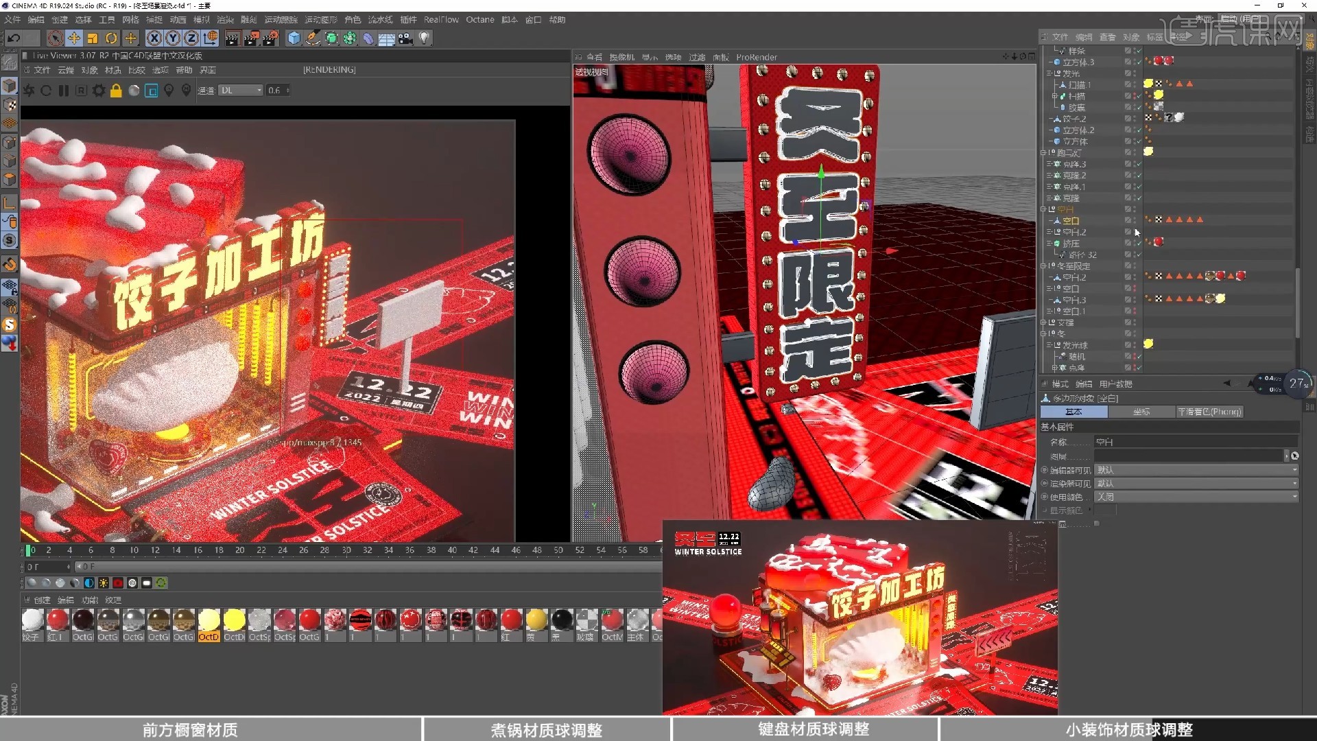The height and width of the screenshot is (741, 1317).
Task: Open 材质 menu in Live Viewer
Action: (x=112, y=70)
